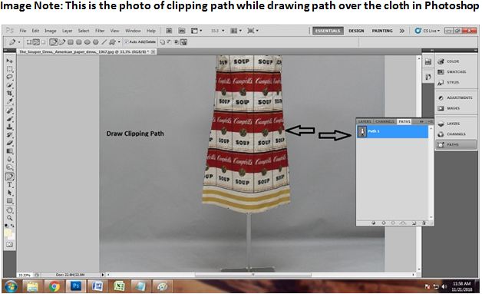This screenshot has height=294, width=482.
Task: Select the Spot Healing Brush tool
Action: pos(9,111)
